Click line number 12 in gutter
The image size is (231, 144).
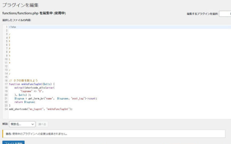pyautogui.click(x=6, y=66)
